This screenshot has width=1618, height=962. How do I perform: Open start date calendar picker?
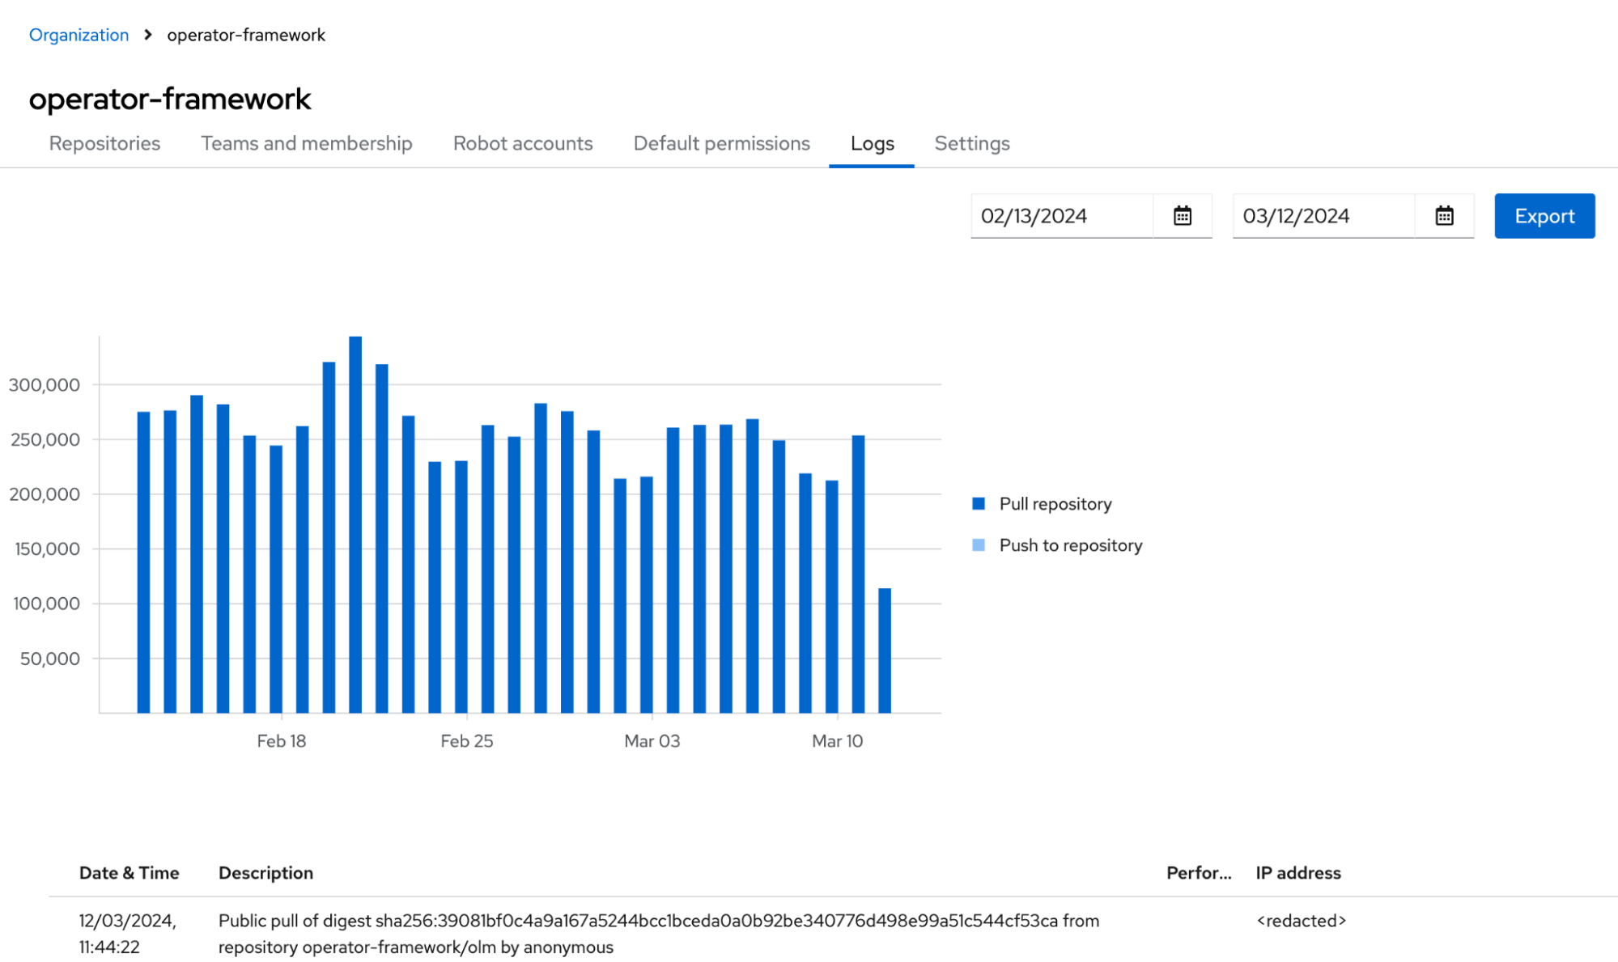coord(1182,216)
